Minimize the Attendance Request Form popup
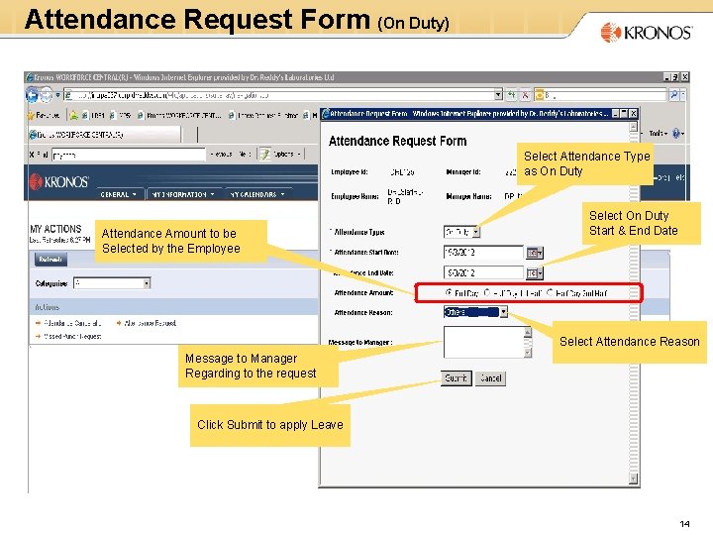 click(x=615, y=113)
